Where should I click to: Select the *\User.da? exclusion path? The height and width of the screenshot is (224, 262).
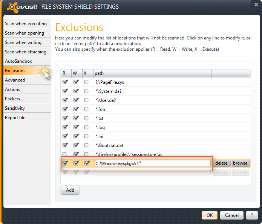pos(106,100)
